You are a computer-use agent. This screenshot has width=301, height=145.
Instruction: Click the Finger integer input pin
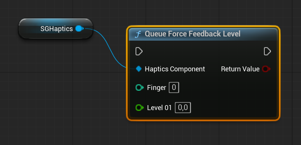(139, 88)
